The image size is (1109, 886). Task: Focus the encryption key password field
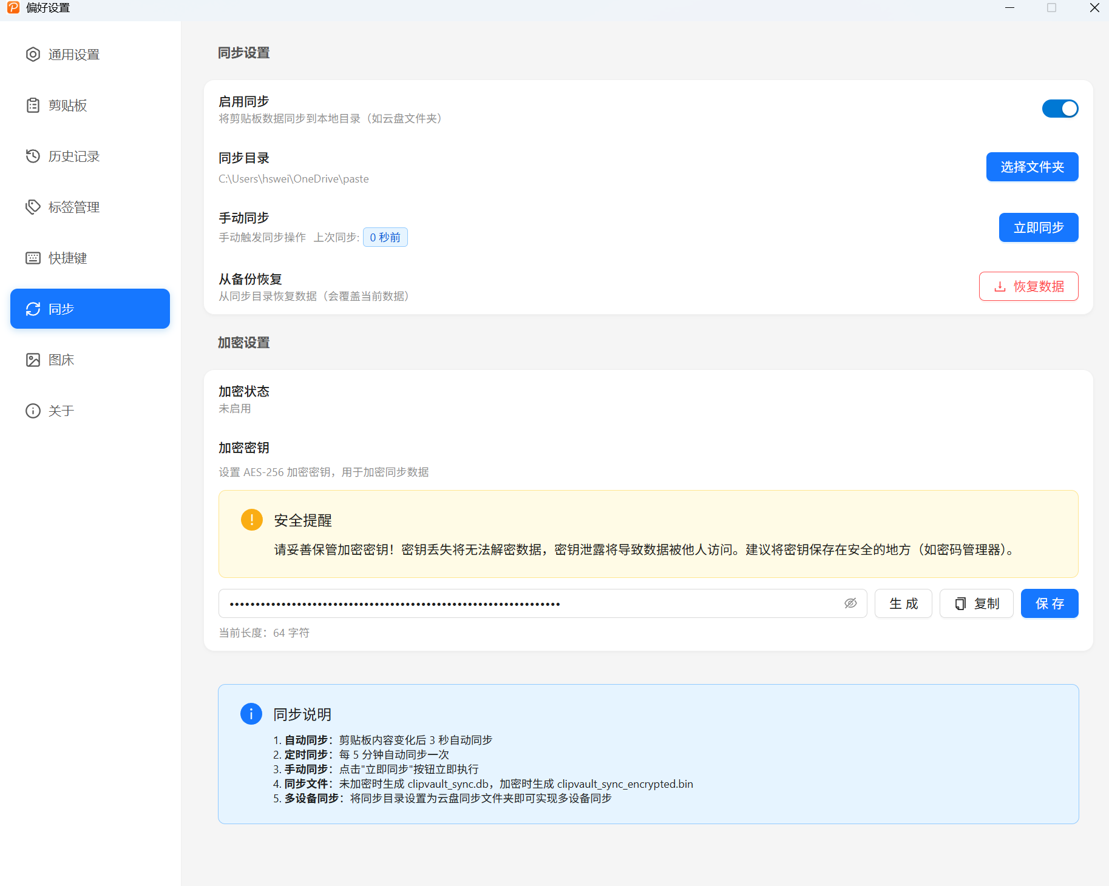click(x=528, y=603)
